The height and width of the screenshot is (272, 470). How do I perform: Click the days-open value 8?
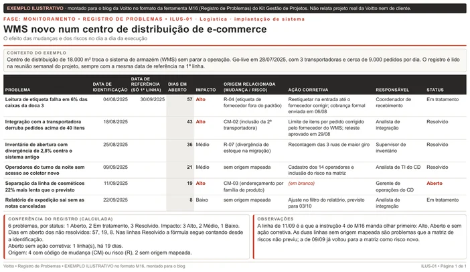pos(191,200)
